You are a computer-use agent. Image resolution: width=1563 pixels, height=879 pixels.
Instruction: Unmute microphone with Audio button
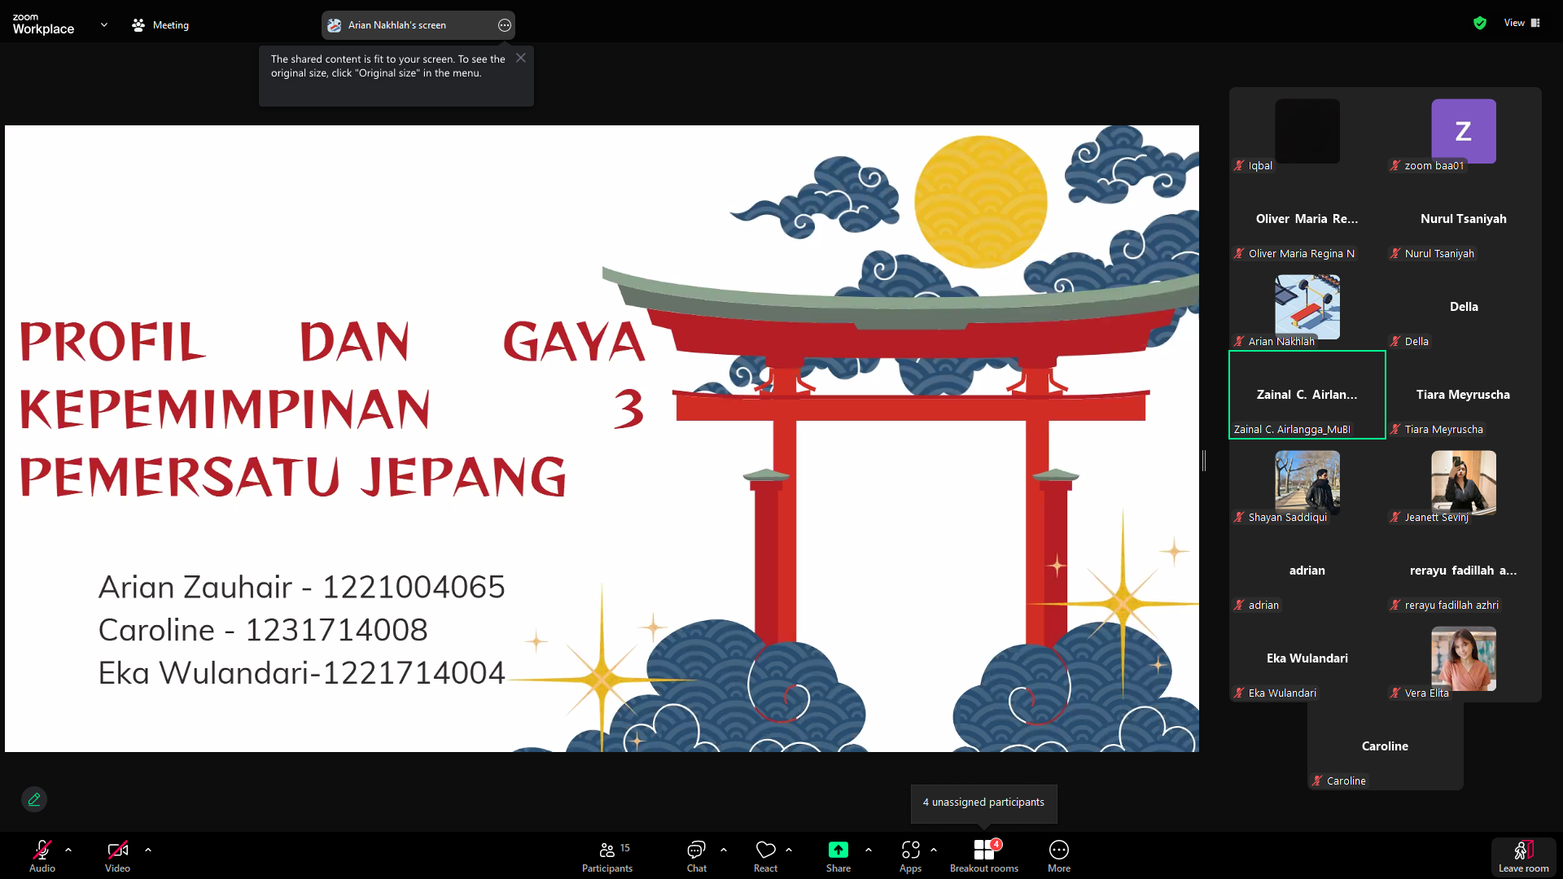coord(42,855)
